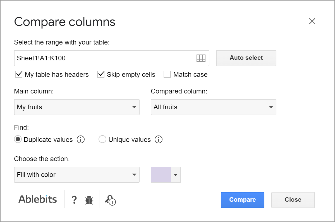335x222 pixels.
Task: Select Unique values radio button
Action: coord(102,139)
